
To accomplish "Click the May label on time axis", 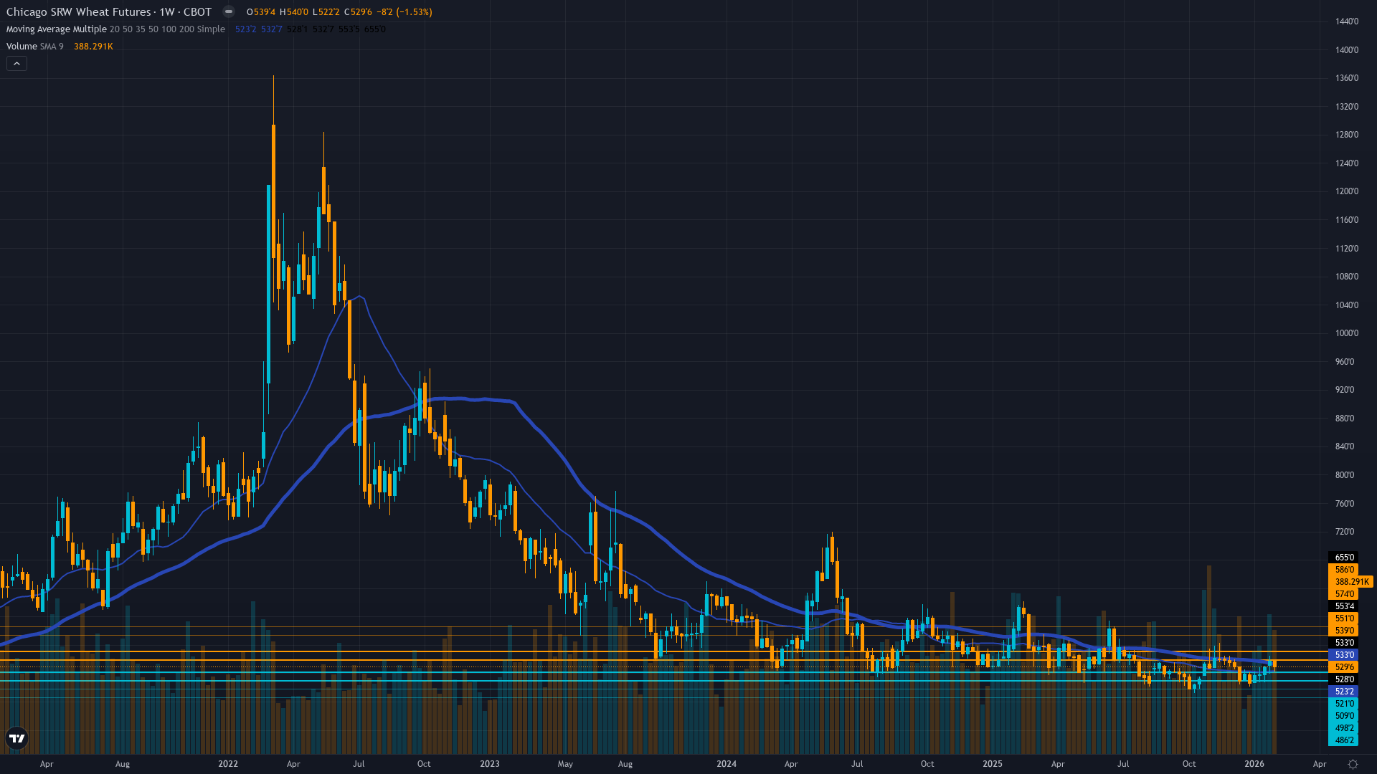I will coord(565,764).
